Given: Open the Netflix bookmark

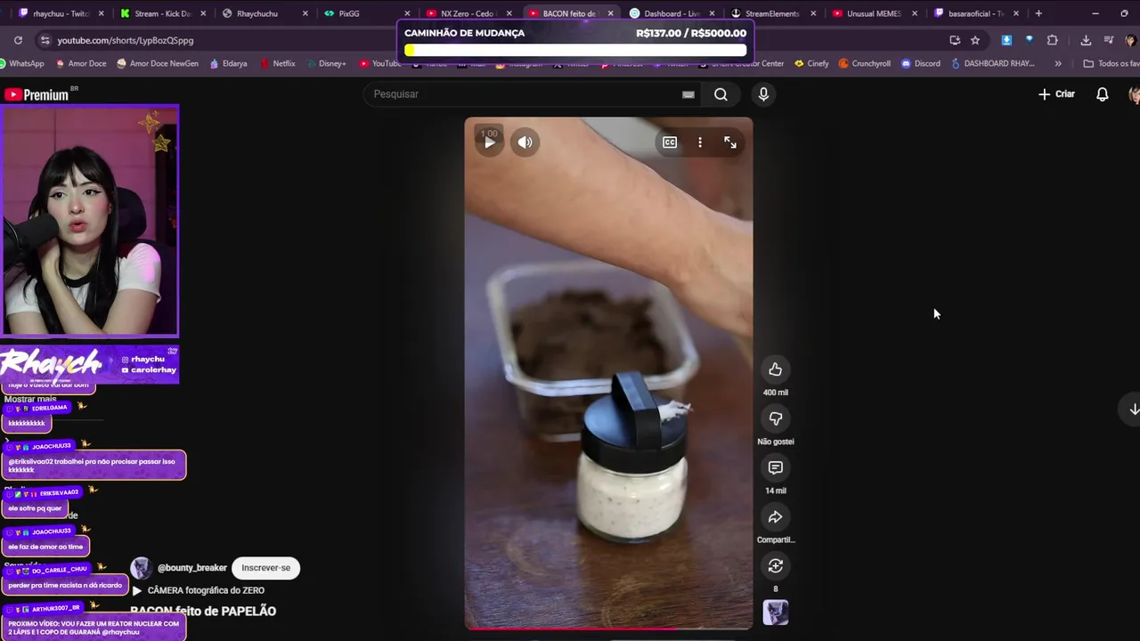Looking at the screenshot, I should [x=278, y=63].
